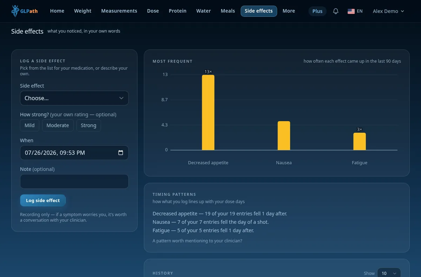
Task: Open the notifications bell
Action: click(336, 11)
